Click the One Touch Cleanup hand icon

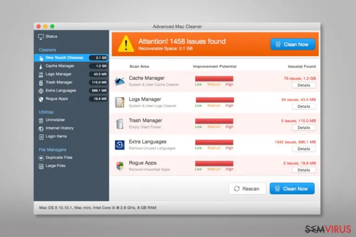[41, 58]
